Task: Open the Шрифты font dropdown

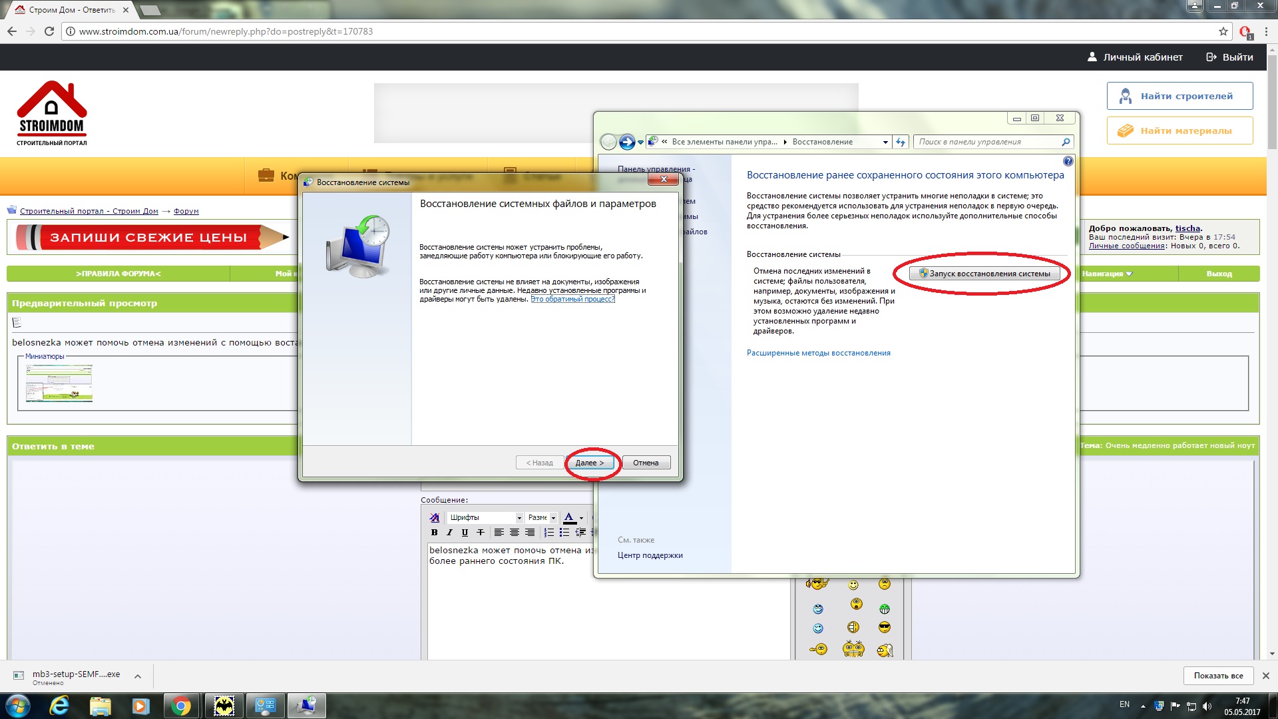Action: pos(485,517)
